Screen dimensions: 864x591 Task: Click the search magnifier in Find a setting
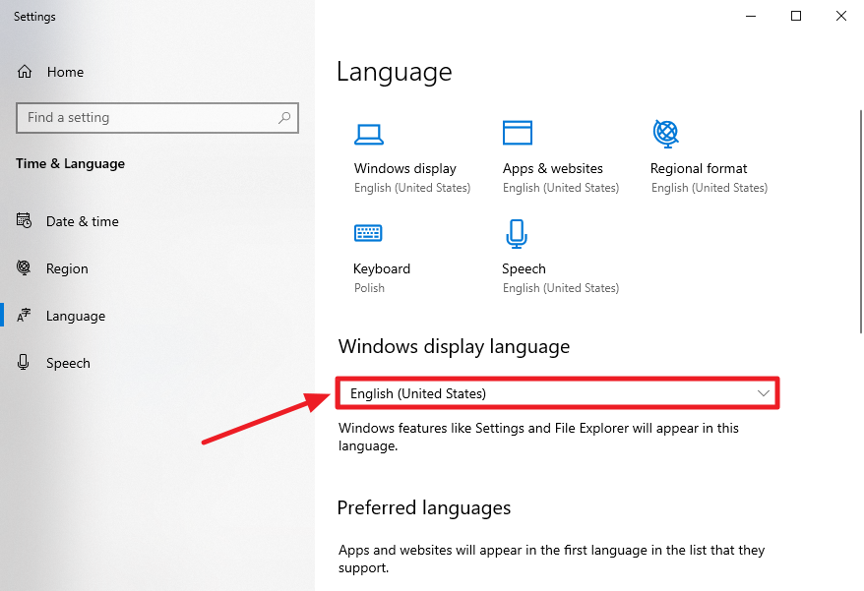click(x=284, y=117)
